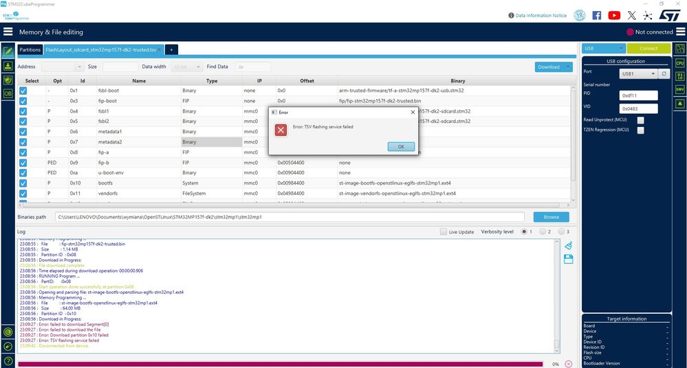This screenshot has width=687, height=368.
Task: Open the Data width dropdown
Action: tap(186, 67)
